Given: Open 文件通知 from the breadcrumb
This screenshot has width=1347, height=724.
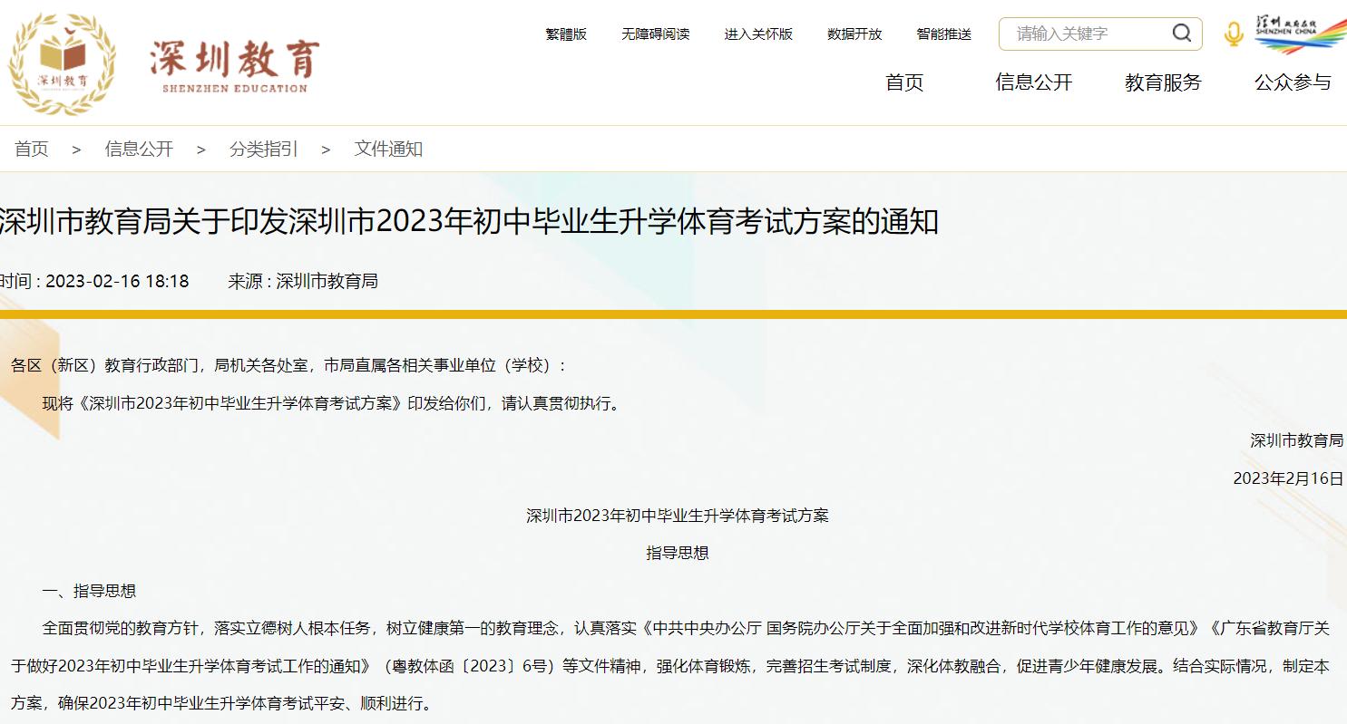Looking at the screenshot, I should (x=388, y=150).
